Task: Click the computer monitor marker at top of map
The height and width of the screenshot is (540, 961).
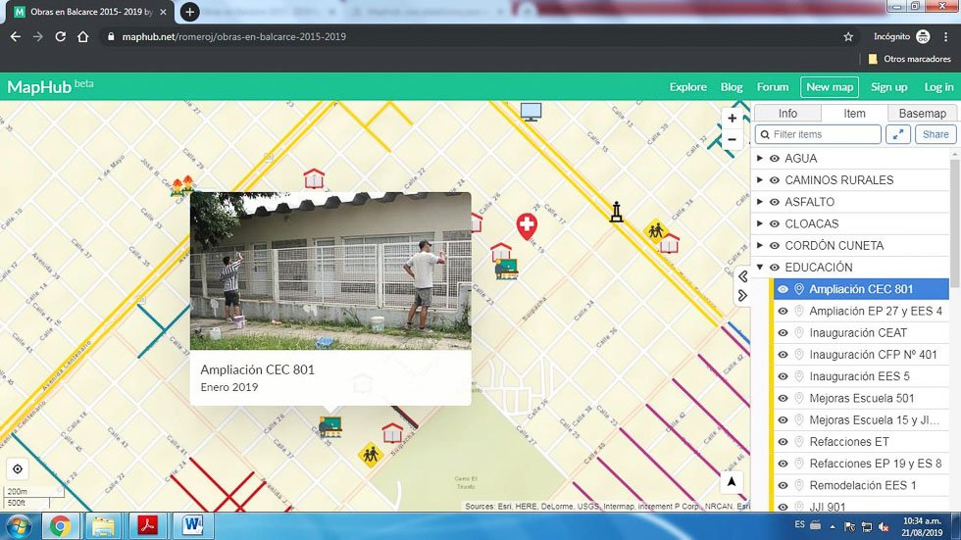Action: (531, 112)
